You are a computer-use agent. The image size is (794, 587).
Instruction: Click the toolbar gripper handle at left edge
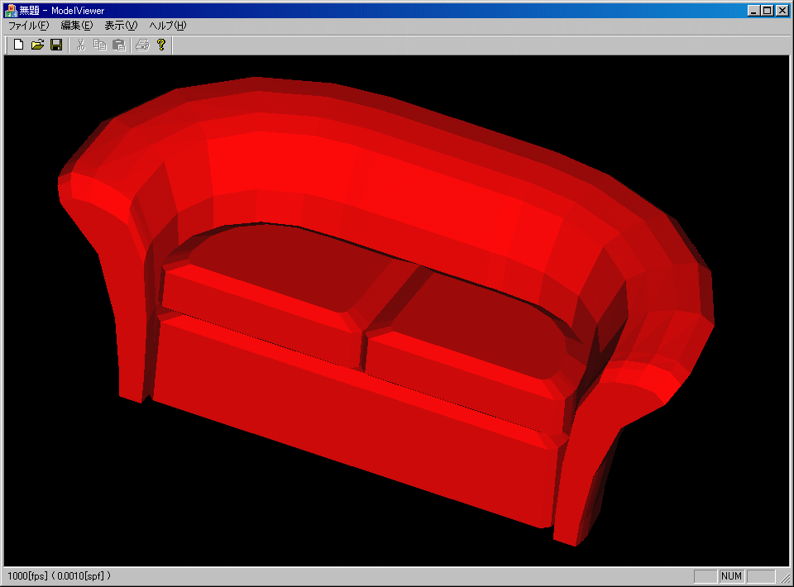(x=7, y=45)
